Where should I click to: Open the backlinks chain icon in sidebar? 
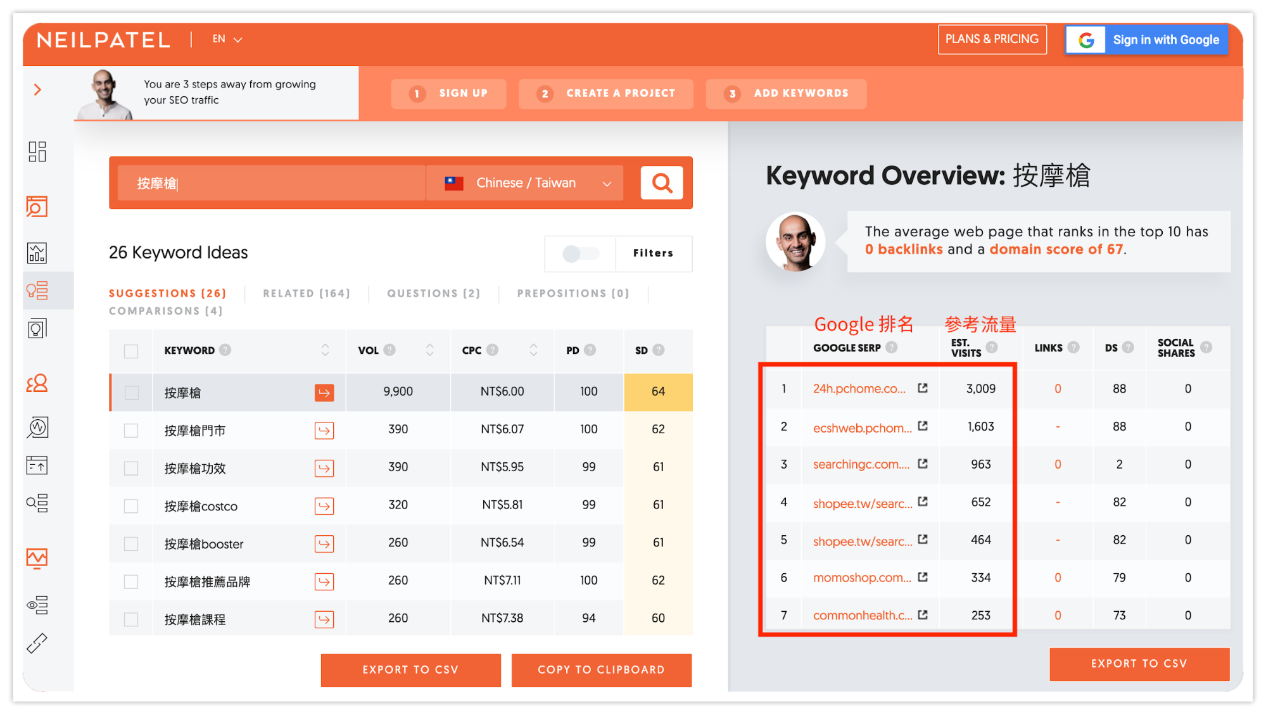37,643
